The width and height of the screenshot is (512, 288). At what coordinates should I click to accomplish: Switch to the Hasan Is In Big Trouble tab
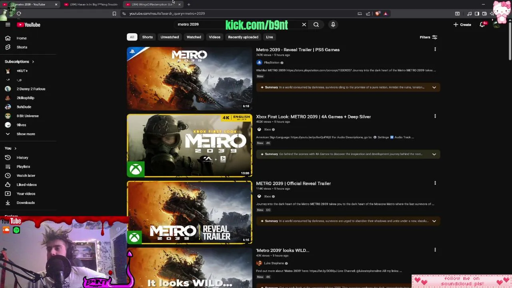[x=91, y=4]
